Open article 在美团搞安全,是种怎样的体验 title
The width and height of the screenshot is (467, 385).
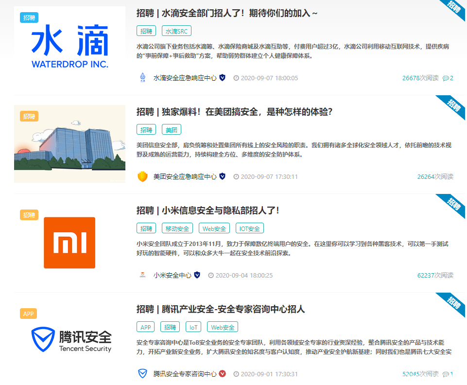234,112
